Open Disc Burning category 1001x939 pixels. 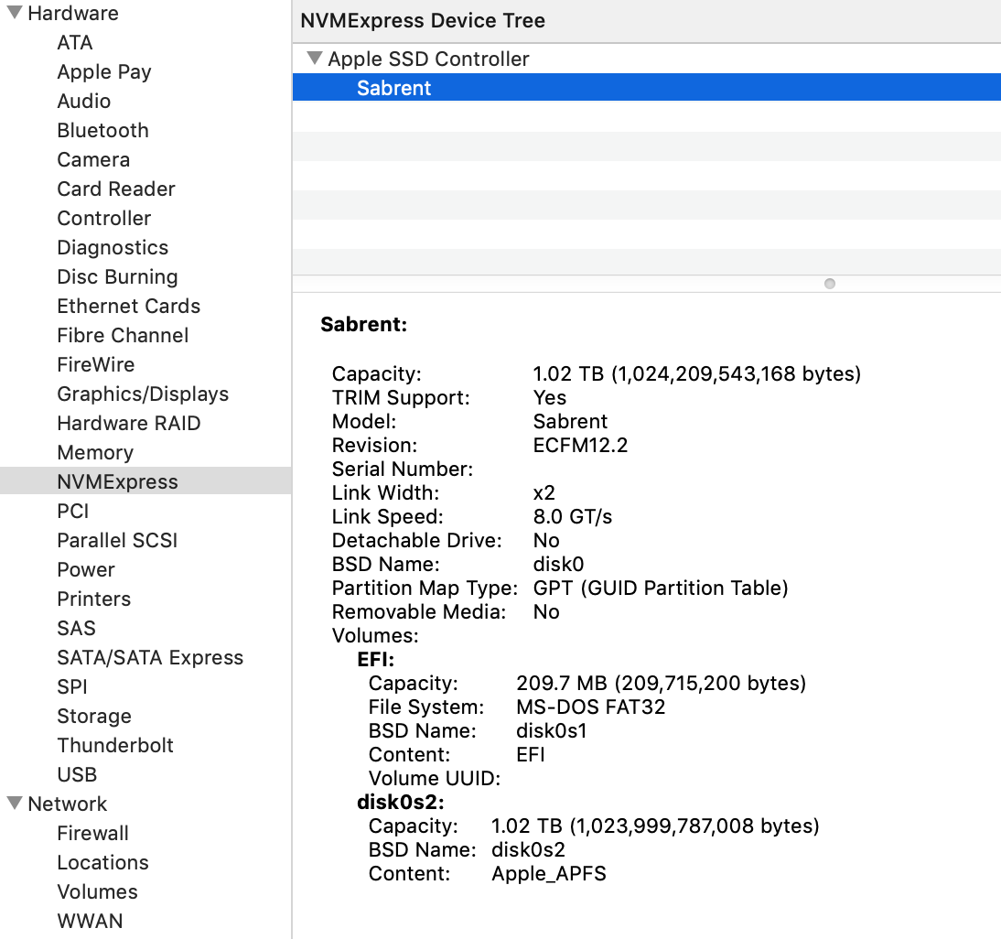[117, 277]
